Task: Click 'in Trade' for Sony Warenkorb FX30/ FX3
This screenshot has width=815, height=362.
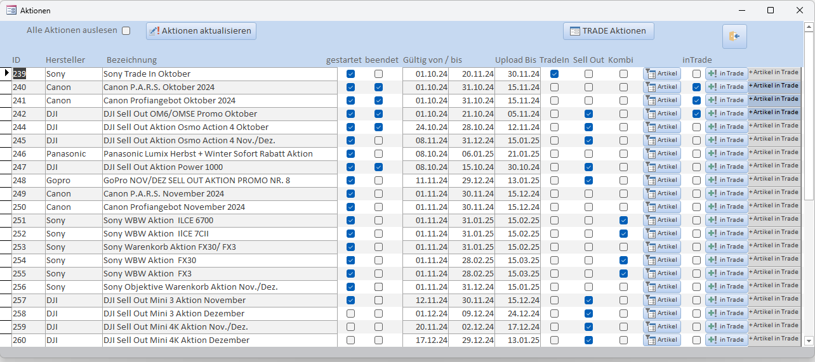Action: pos(726,247)
